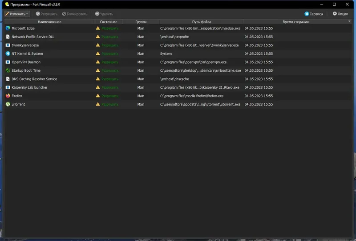The image size is (356, 241).
Task: Click the twonkyserver.exe file path cell
Action: [x=199, y=45]
